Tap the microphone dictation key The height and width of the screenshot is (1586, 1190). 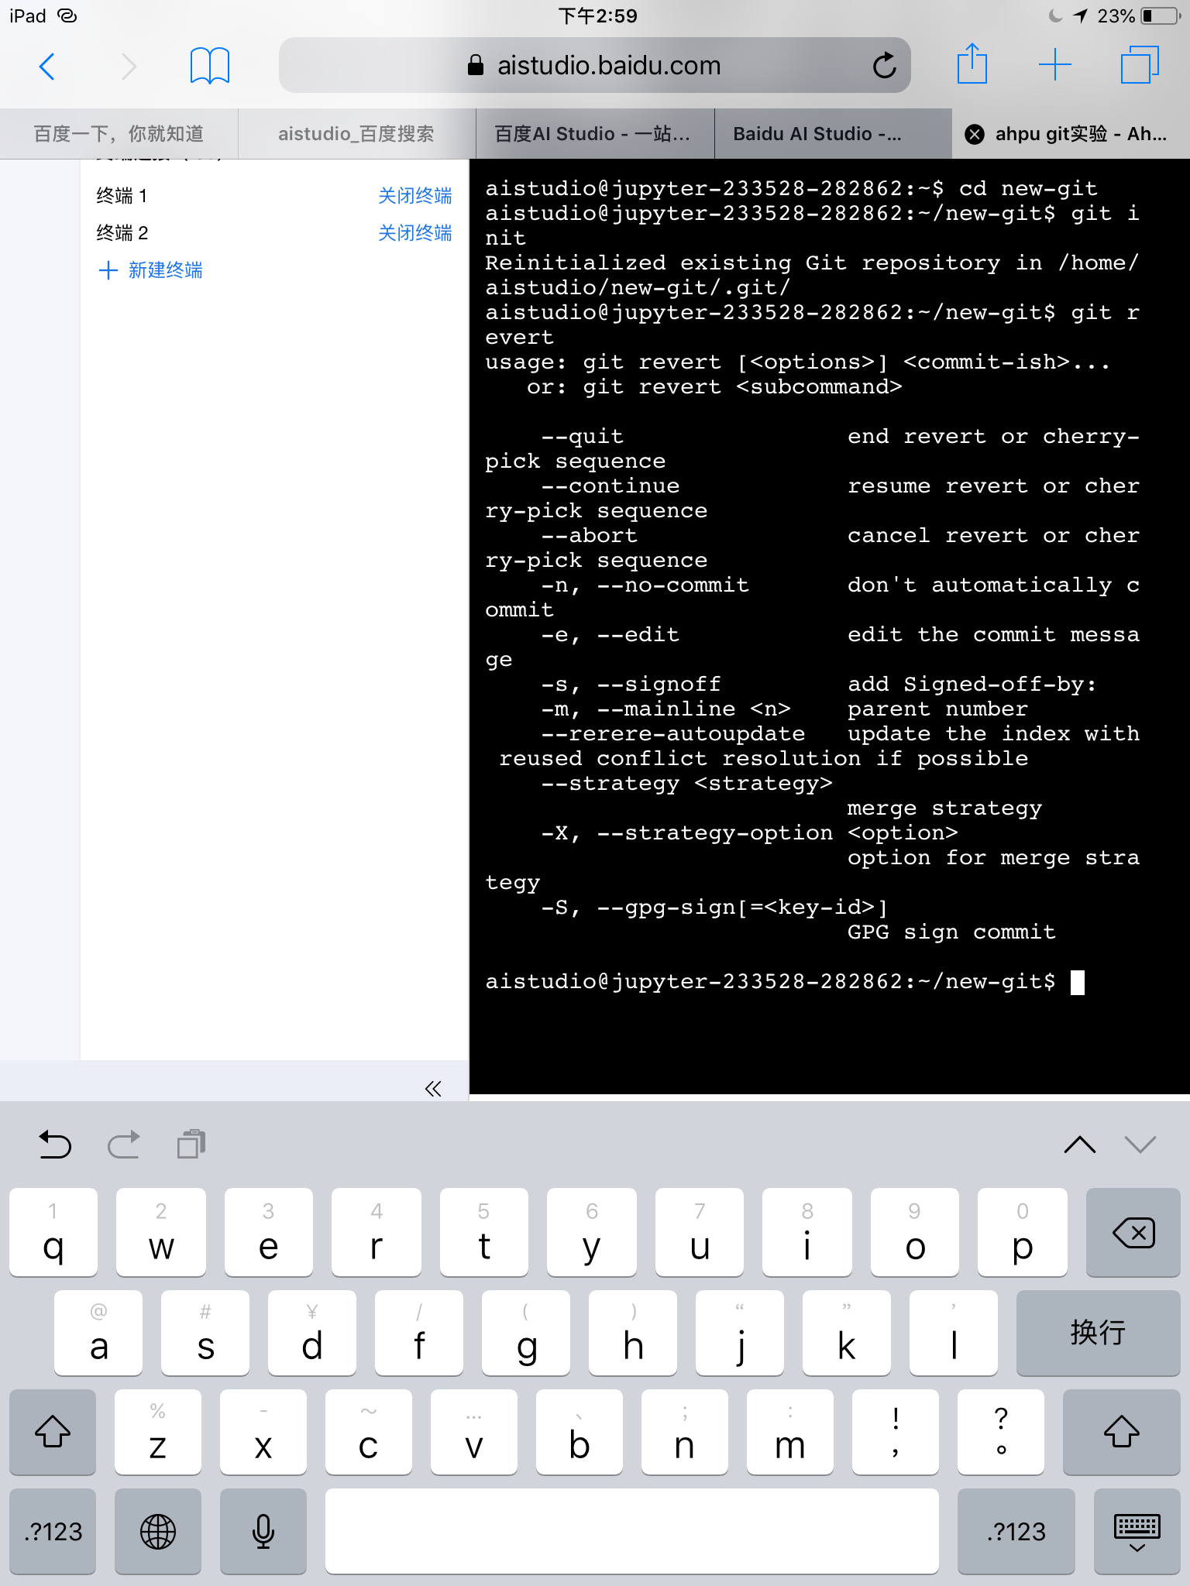[x=263, y=1531]
